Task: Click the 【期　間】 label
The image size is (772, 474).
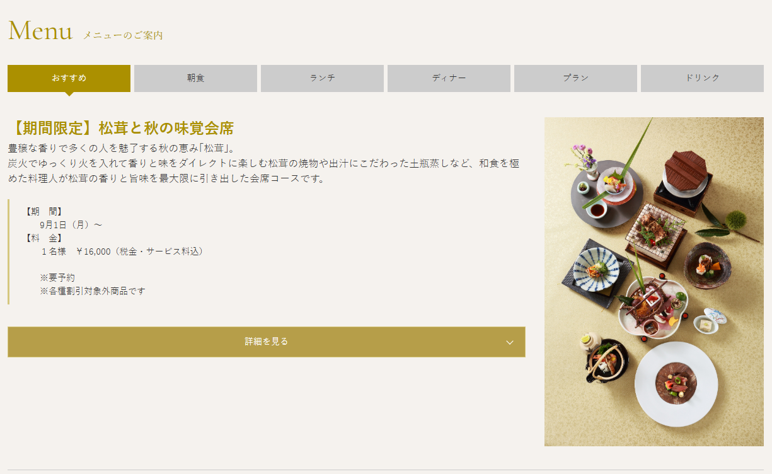Action: [x=43, y=211]
